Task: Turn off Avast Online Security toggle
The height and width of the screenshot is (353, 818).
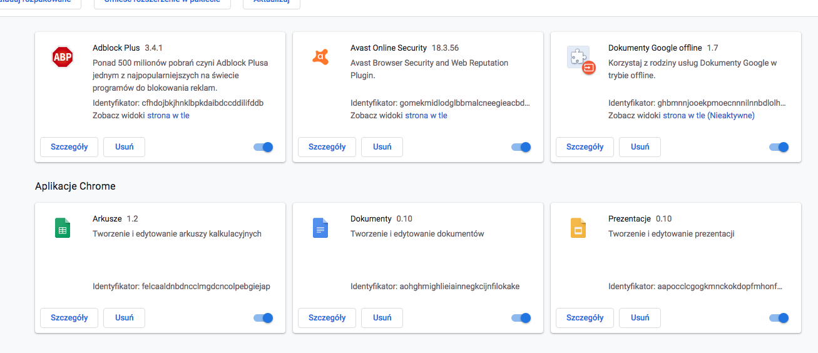Action: [x=521, y=147]
